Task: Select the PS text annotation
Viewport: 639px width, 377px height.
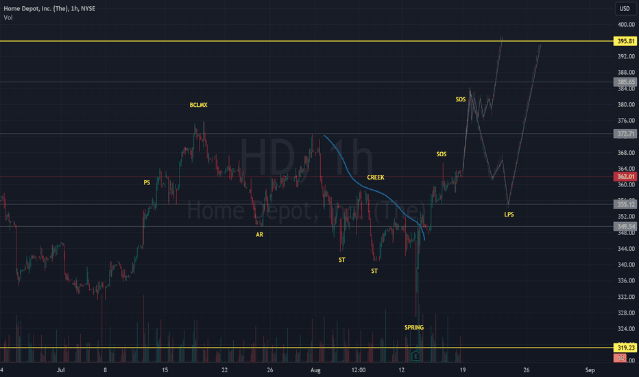Action: pyautogui.click(x=147, y=182)
